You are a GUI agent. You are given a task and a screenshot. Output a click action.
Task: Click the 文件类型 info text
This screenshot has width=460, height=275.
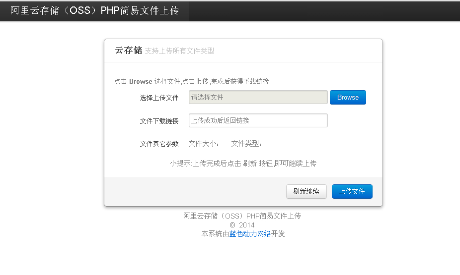(x=246, y=144)
